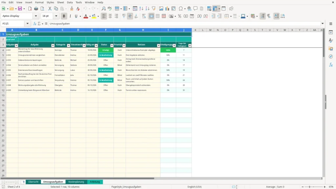Expand the Name Box dropdown
The height and width of the screenshot is (189, 336).
click(28, 24)
